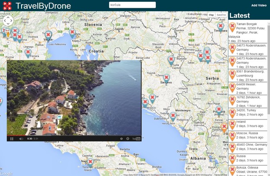Switch to the Map view tab
270x176 pixels.
coord(211,15)
